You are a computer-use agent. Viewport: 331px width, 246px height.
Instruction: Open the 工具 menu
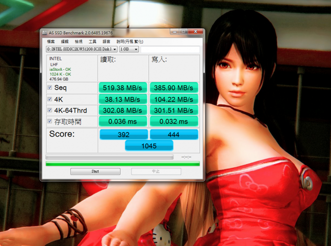pos(92,41)
